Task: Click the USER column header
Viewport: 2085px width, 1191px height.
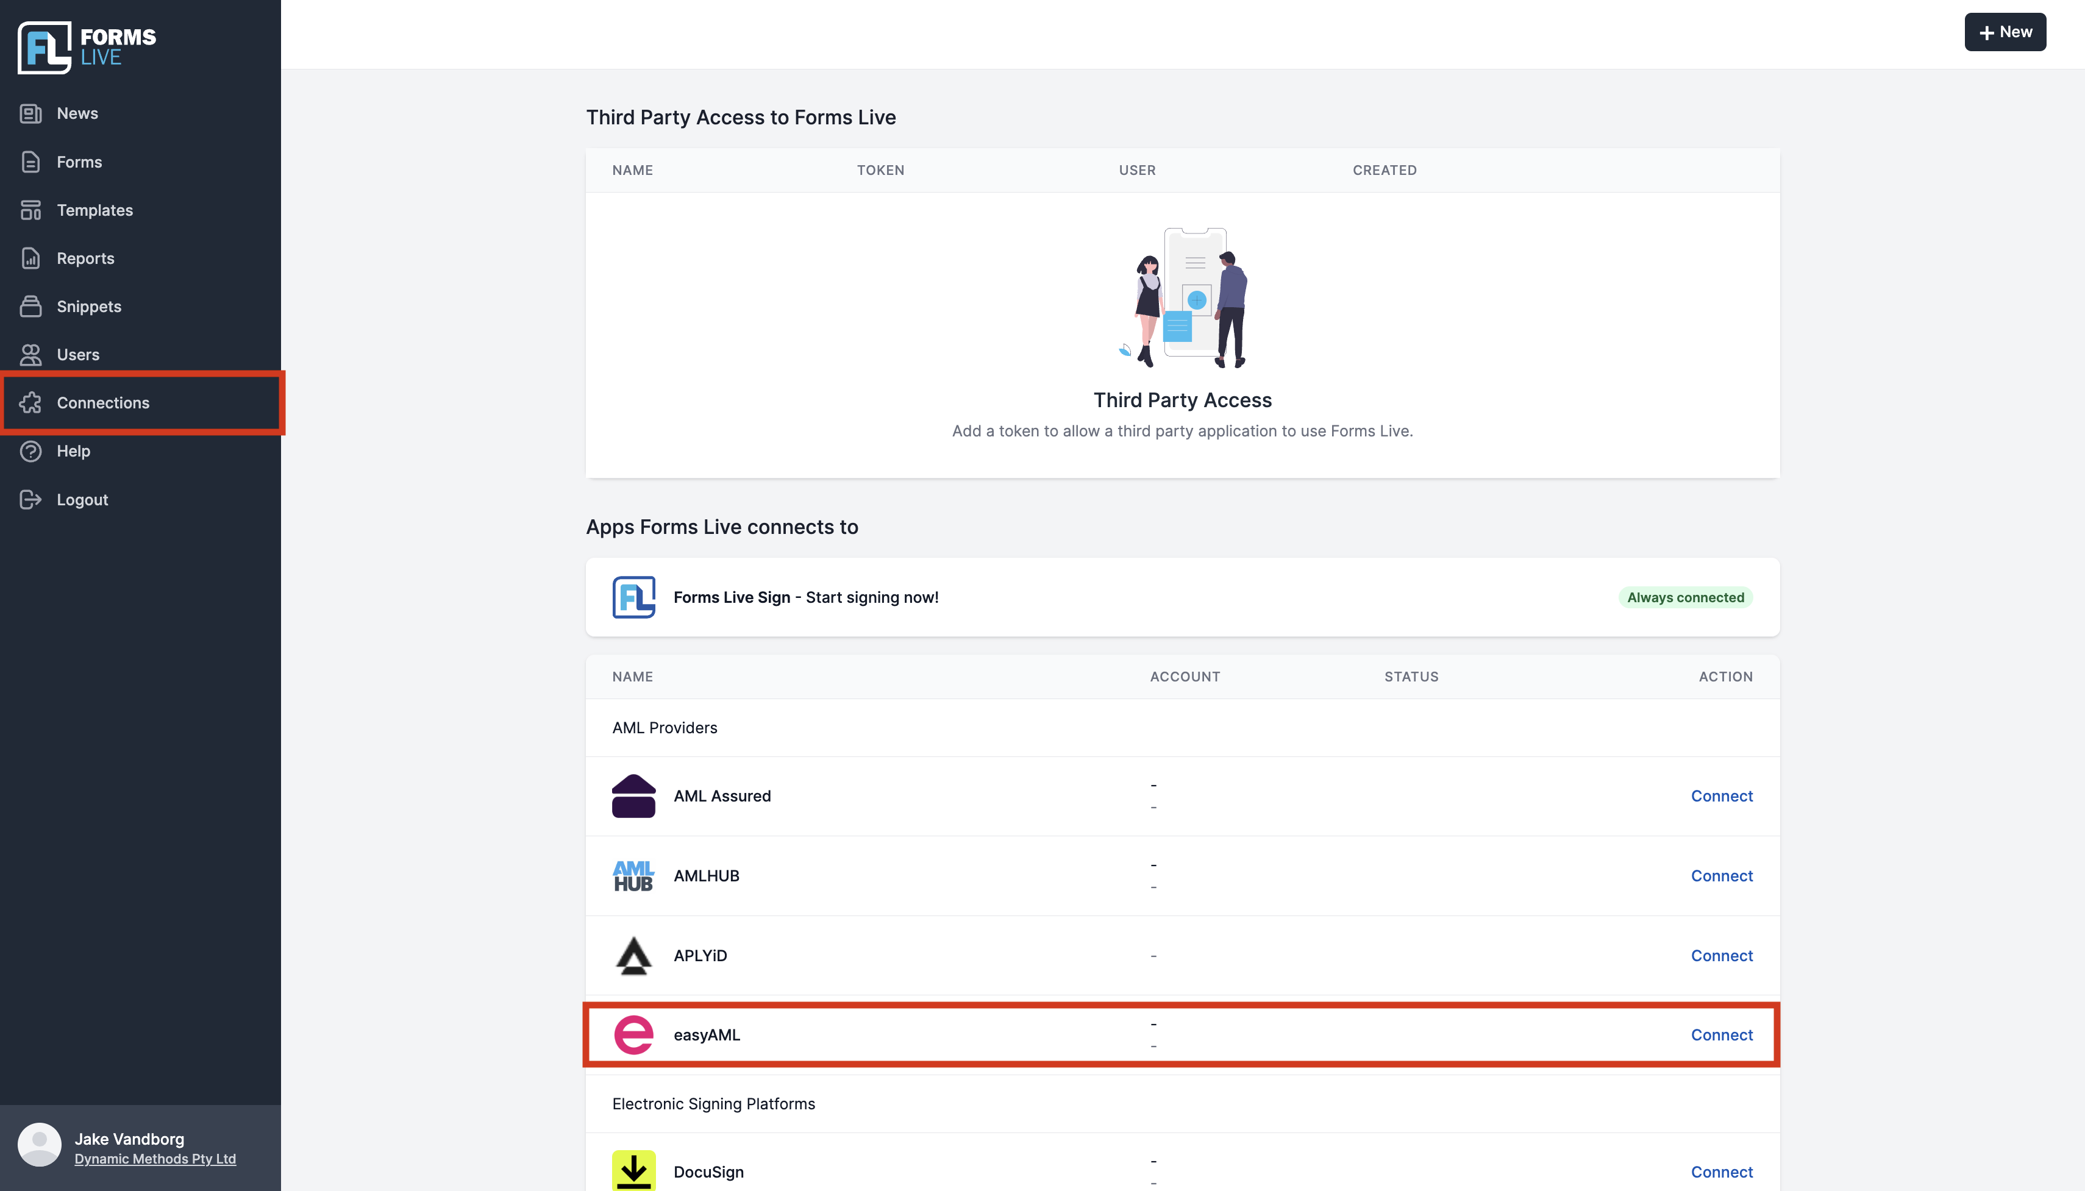Action: coord(1137,170)
